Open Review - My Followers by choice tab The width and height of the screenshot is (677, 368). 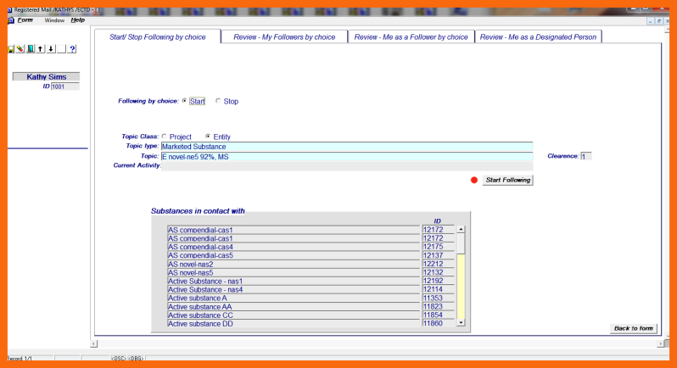pos(284,37)
